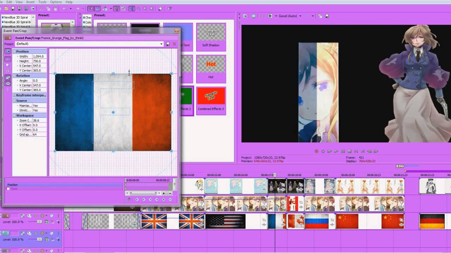Click the track 6 Level slider
451x253 pixels.
(39, 222)
